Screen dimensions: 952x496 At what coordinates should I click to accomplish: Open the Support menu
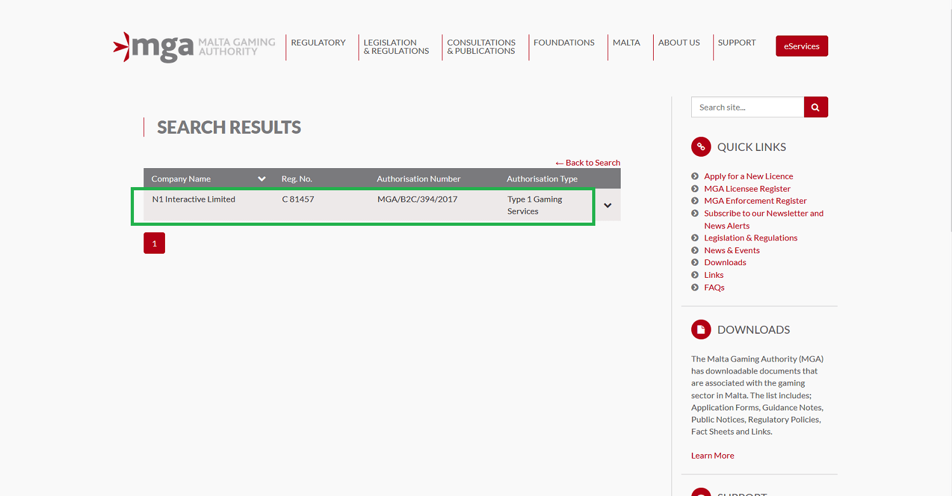click(737, 42)
